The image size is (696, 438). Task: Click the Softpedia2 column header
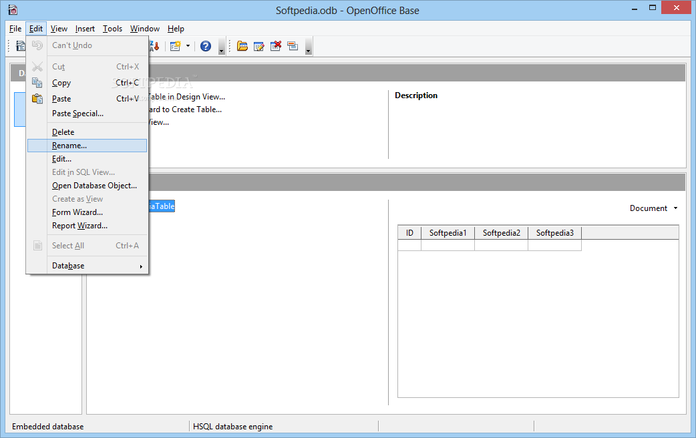501,233
